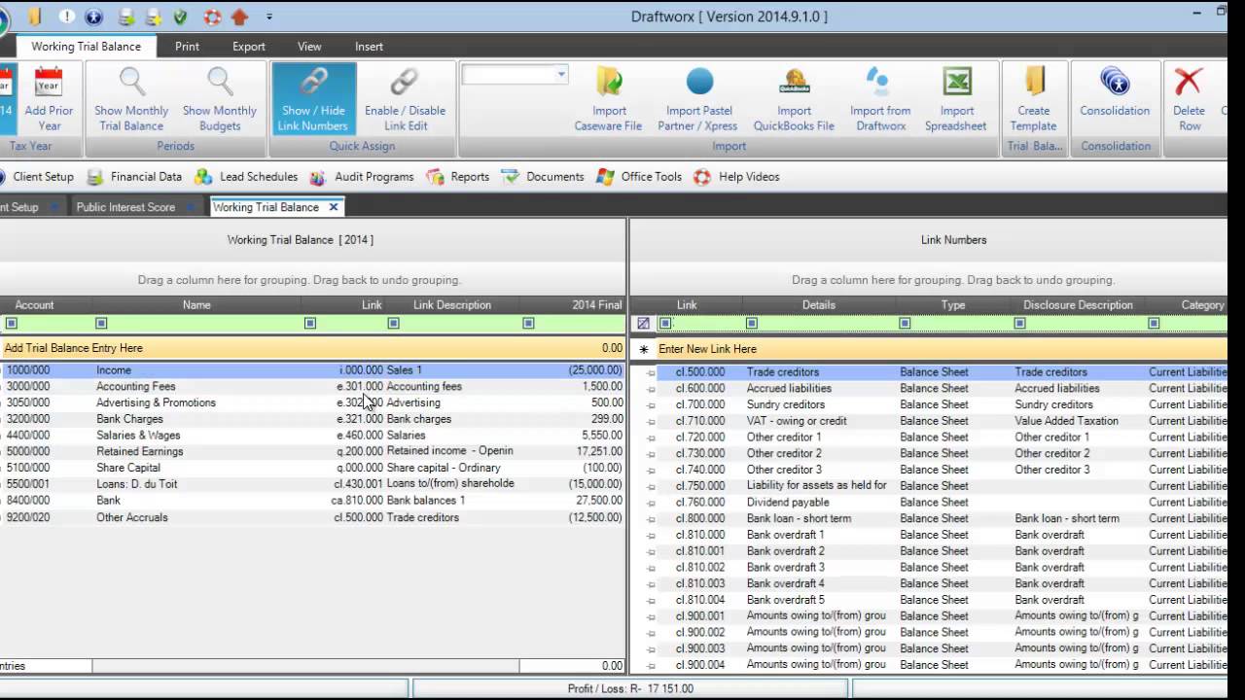Click Import Pastel Partner / Xpress icon
This screenshot has width=1245, height=700.
(x=698, y=82)
